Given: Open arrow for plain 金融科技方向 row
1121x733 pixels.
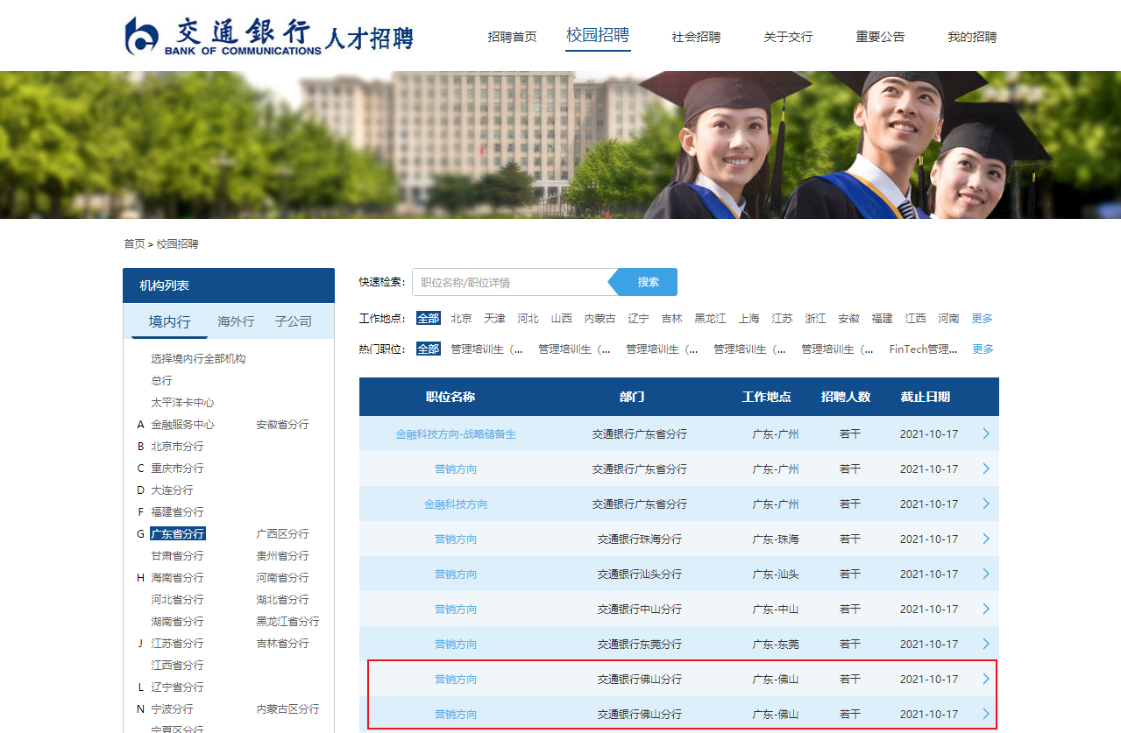Looking at the screenshot, I should [986, 504].
